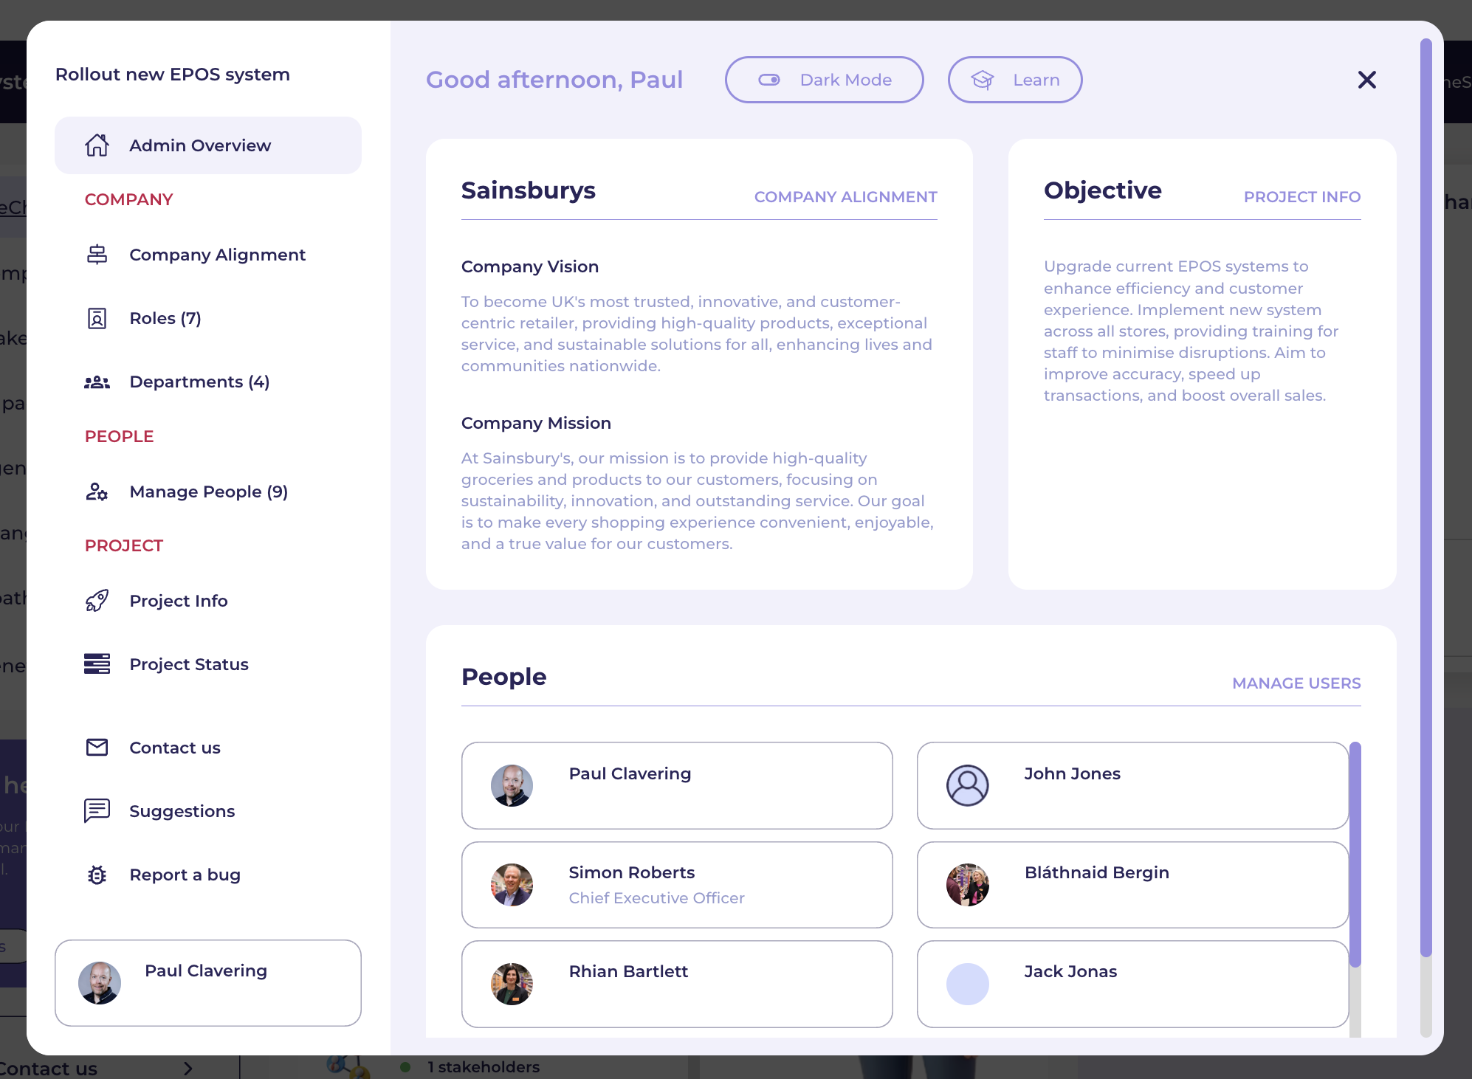Screen dimensions: 1472x1079
Task: Select Simon Roberts person card
Action: 676,884
